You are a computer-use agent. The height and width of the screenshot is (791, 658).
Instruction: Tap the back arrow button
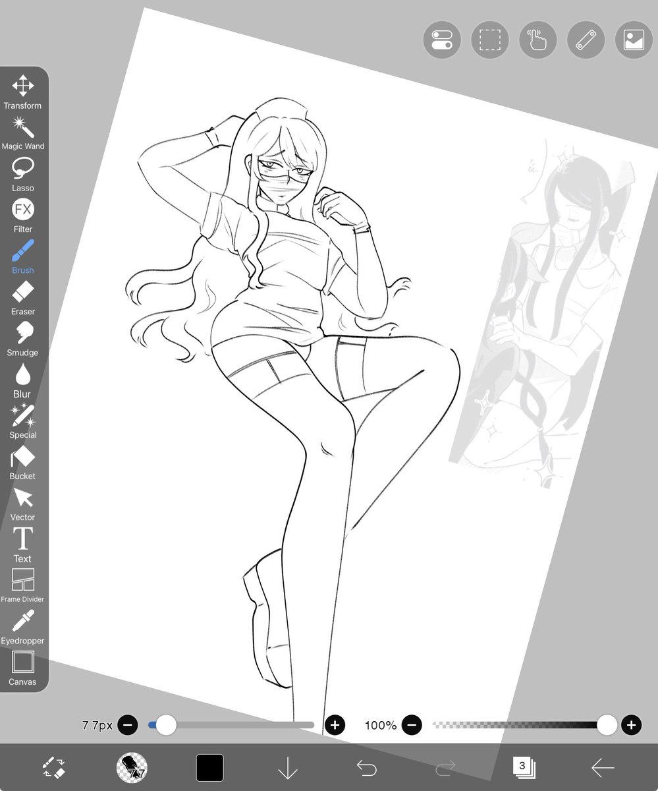click(x=603, y=768)
